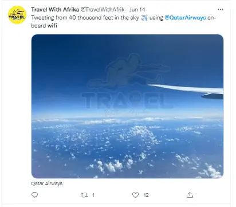The width and height of the screenshot is (236, 207).
Task: Click the TRAVEL watermark on the photo
Action: tap(127, 101)
